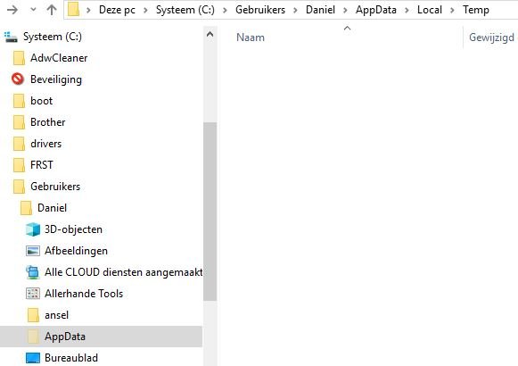518x366 pixels.
Task: Open the Afbeeldingen pictures icon
Action: (33, 251)
